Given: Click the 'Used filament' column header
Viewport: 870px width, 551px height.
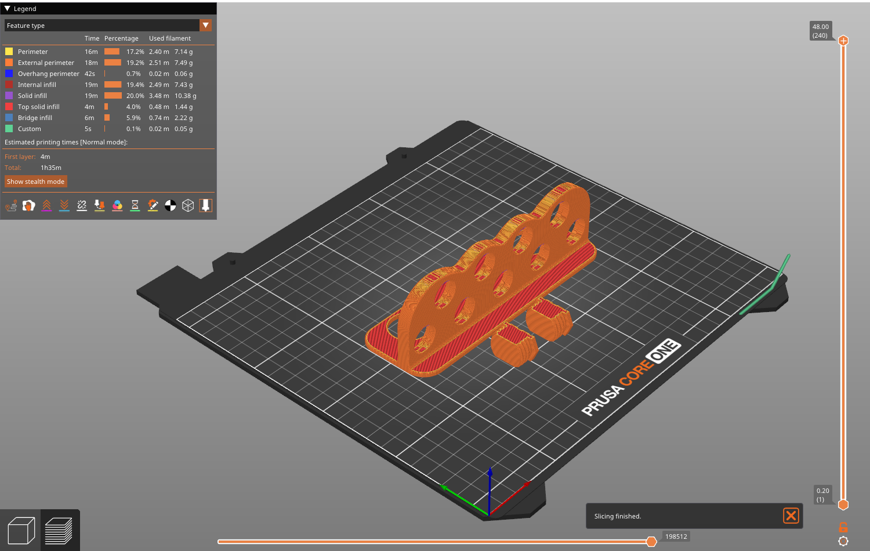Looking at the screenshot, I should coord(170,38).
